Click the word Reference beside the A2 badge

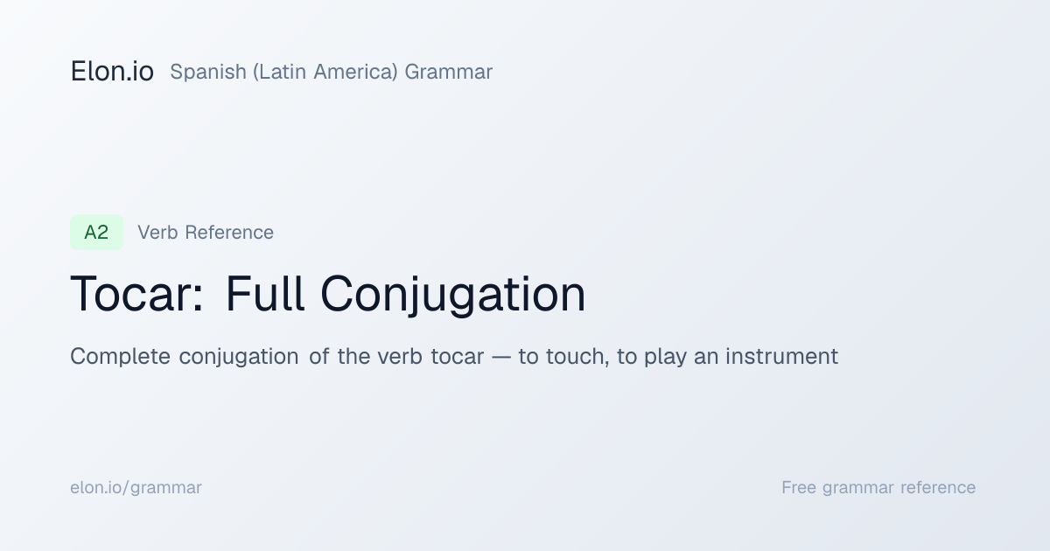[229, 233]
